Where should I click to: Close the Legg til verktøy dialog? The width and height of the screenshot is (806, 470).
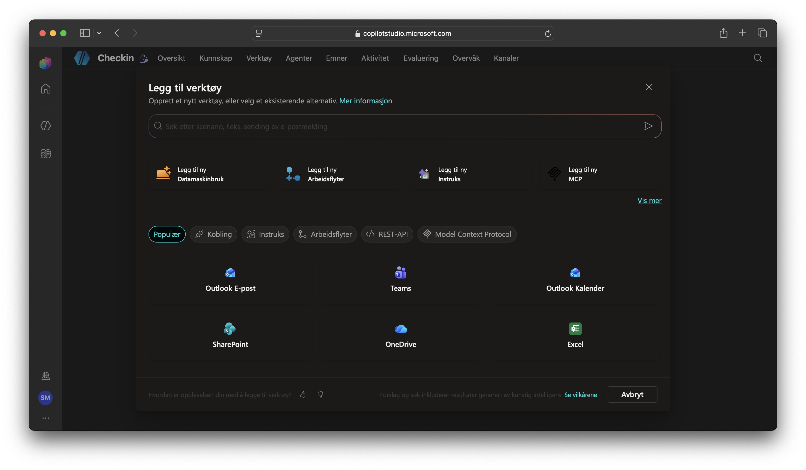(x=649, y=87)
